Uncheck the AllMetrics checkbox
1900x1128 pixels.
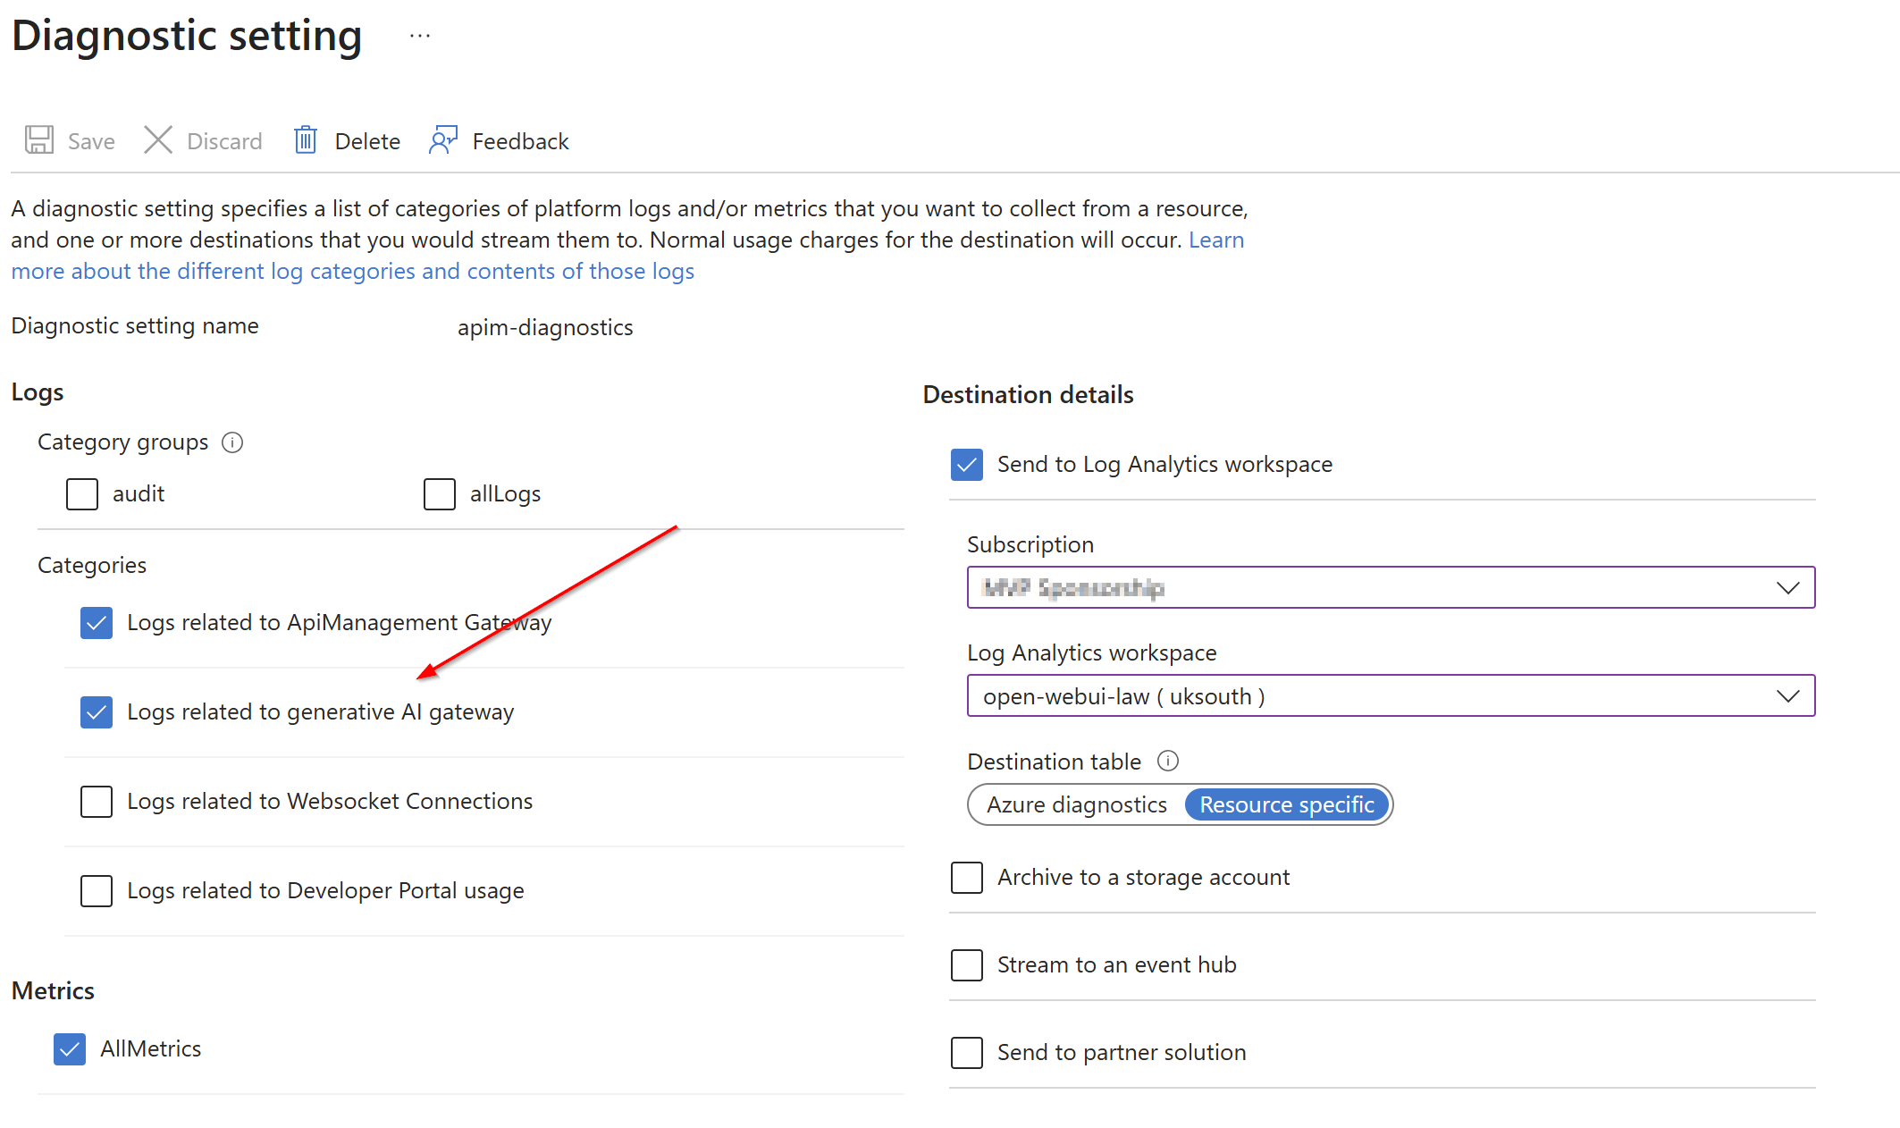[x=70, y=1049]
